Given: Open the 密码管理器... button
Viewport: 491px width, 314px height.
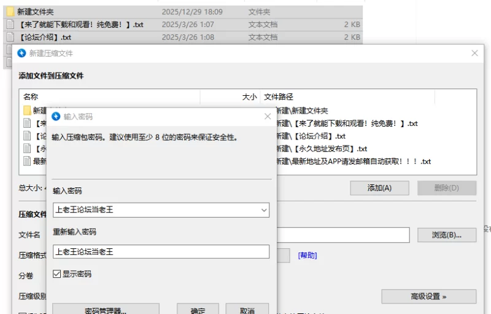Looking at the screenshot, I should pos(106,310).
